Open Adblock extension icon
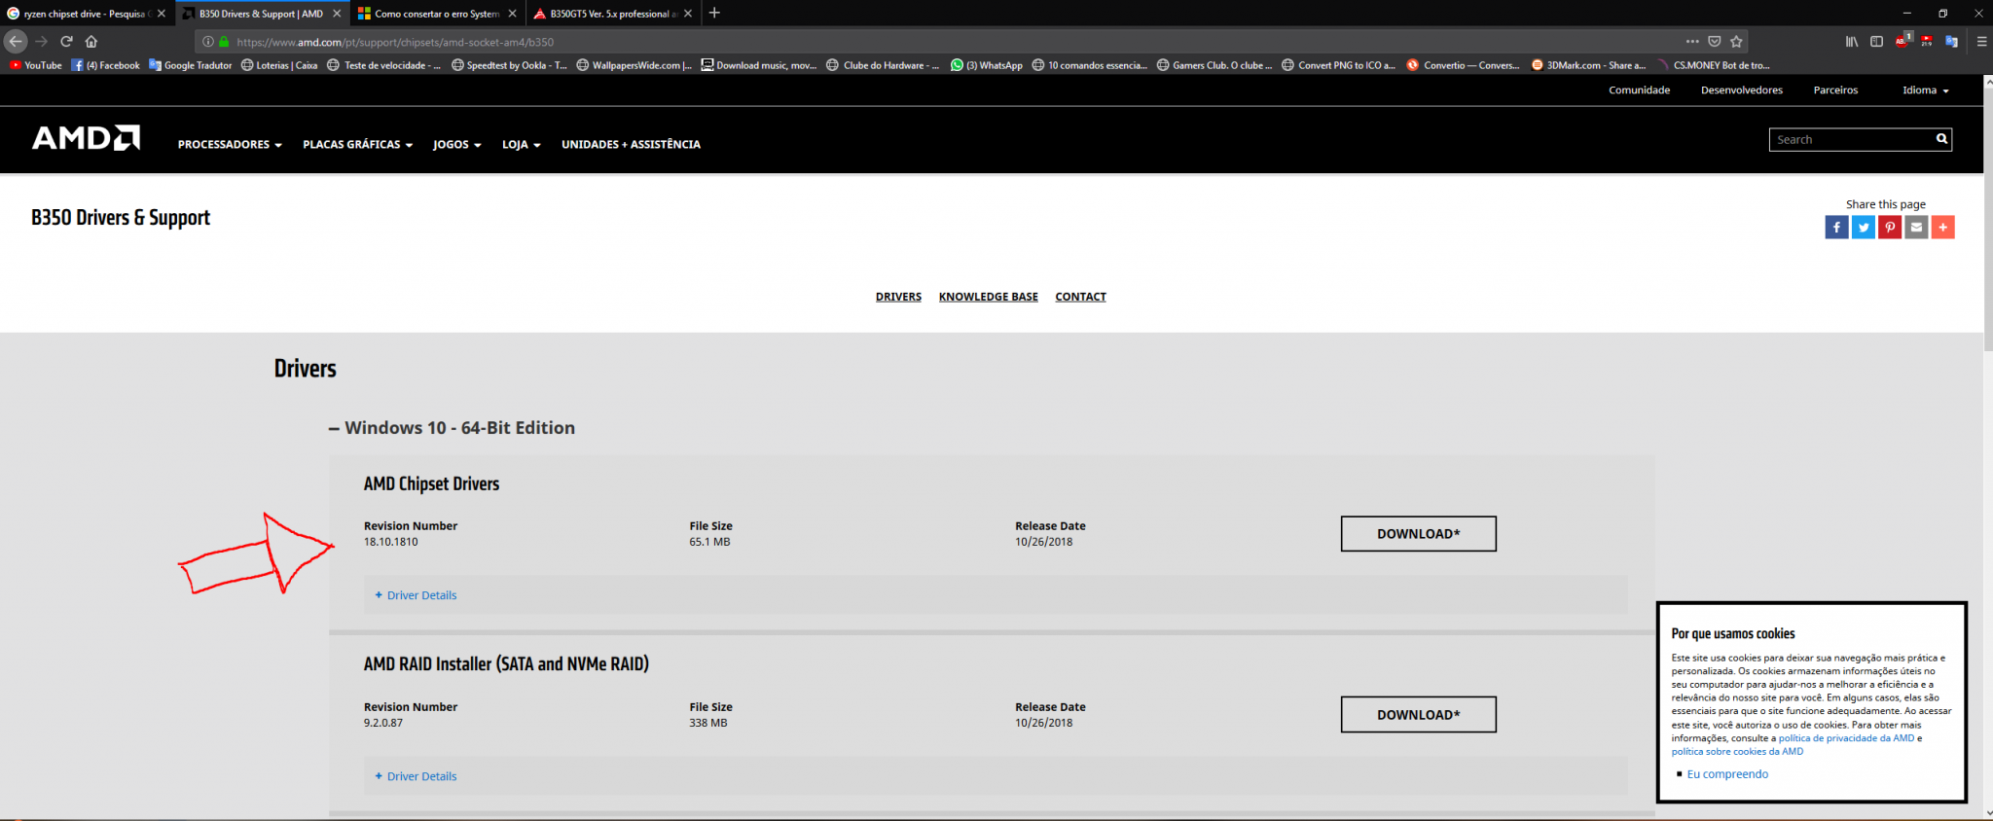 [1902, 41]
